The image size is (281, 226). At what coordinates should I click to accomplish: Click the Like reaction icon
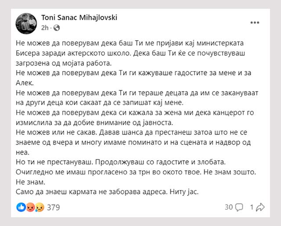pyautogui.click(x=21, y=207)
